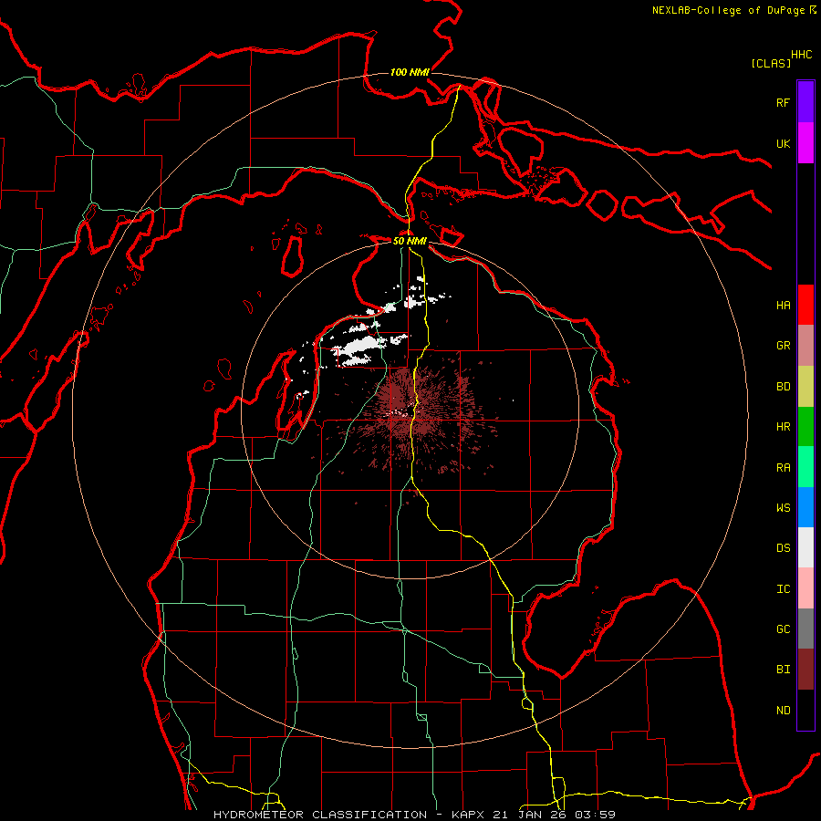Click the 21 JAN 26 date text

(x=529, y=815)
